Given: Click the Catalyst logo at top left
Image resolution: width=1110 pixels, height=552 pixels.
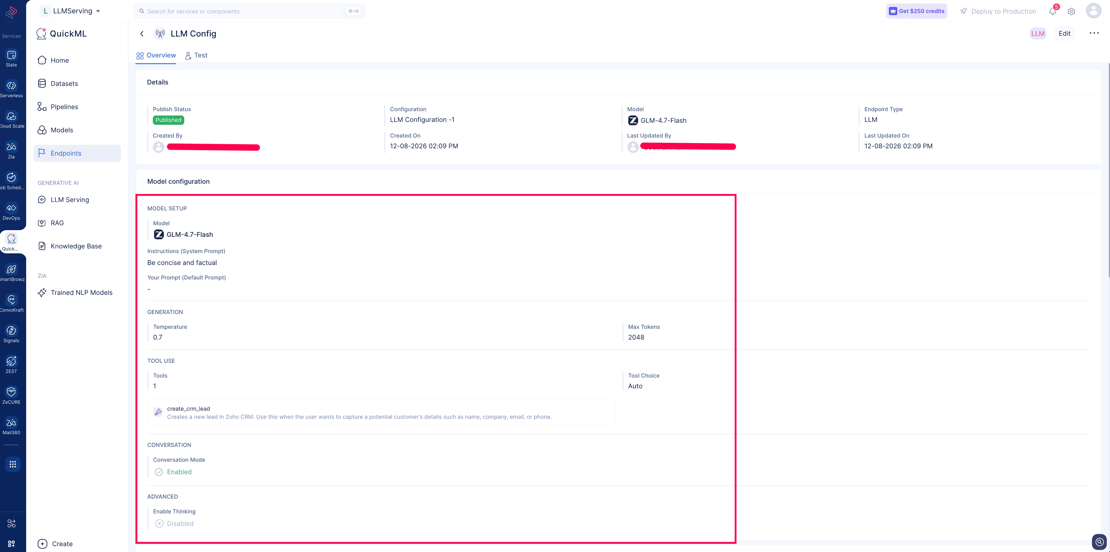Looking at the screenshot, I should coord(12,12).
